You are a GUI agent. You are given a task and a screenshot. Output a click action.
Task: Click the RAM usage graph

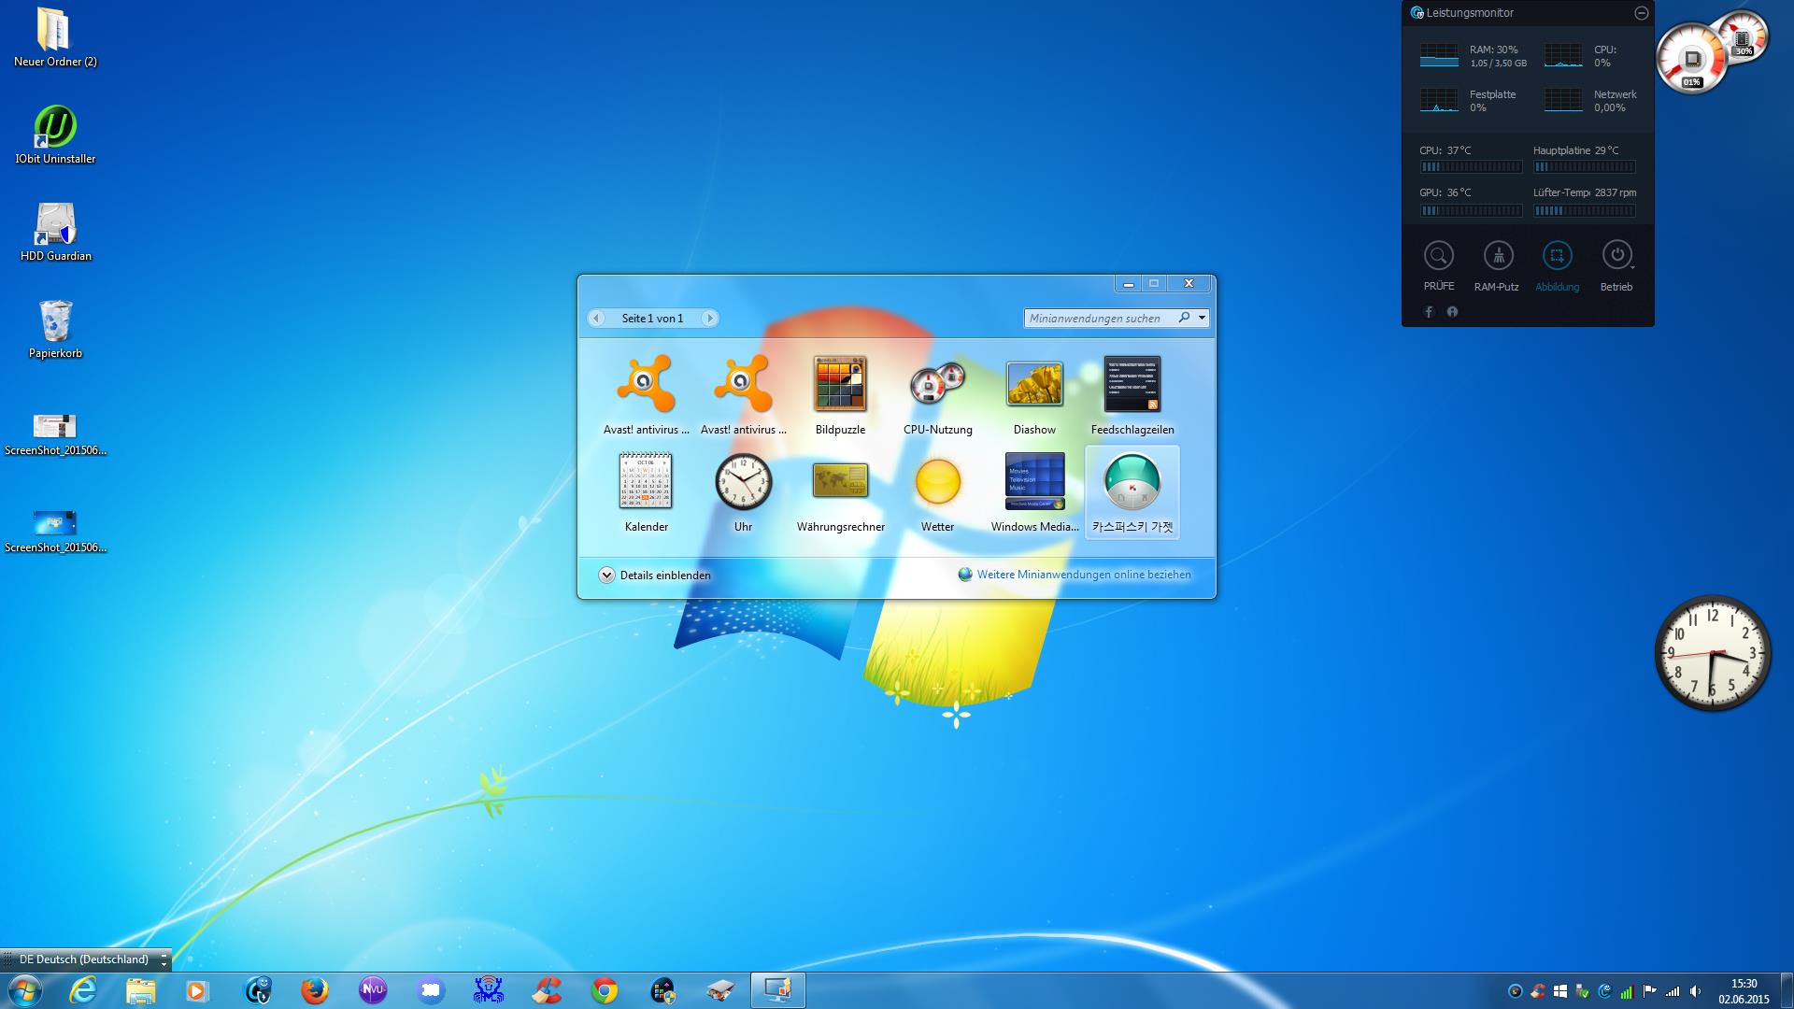(1439, 55)
